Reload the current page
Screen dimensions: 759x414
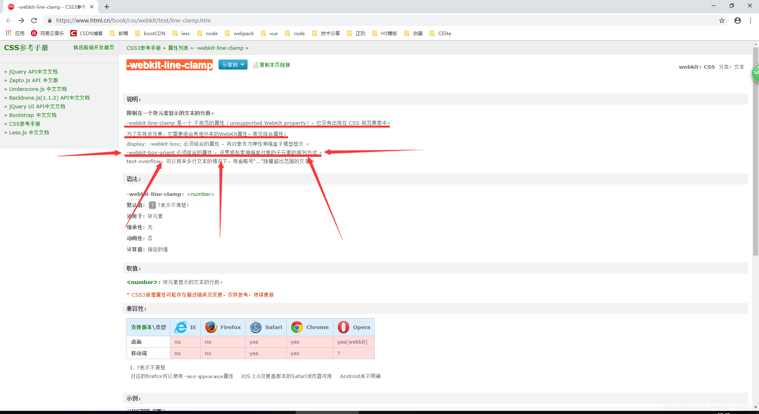(x=34, y=21)
